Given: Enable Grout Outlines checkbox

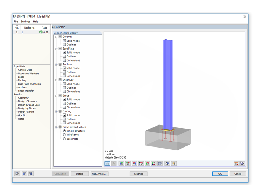Looking at the screenshot, I should (64, 104).
